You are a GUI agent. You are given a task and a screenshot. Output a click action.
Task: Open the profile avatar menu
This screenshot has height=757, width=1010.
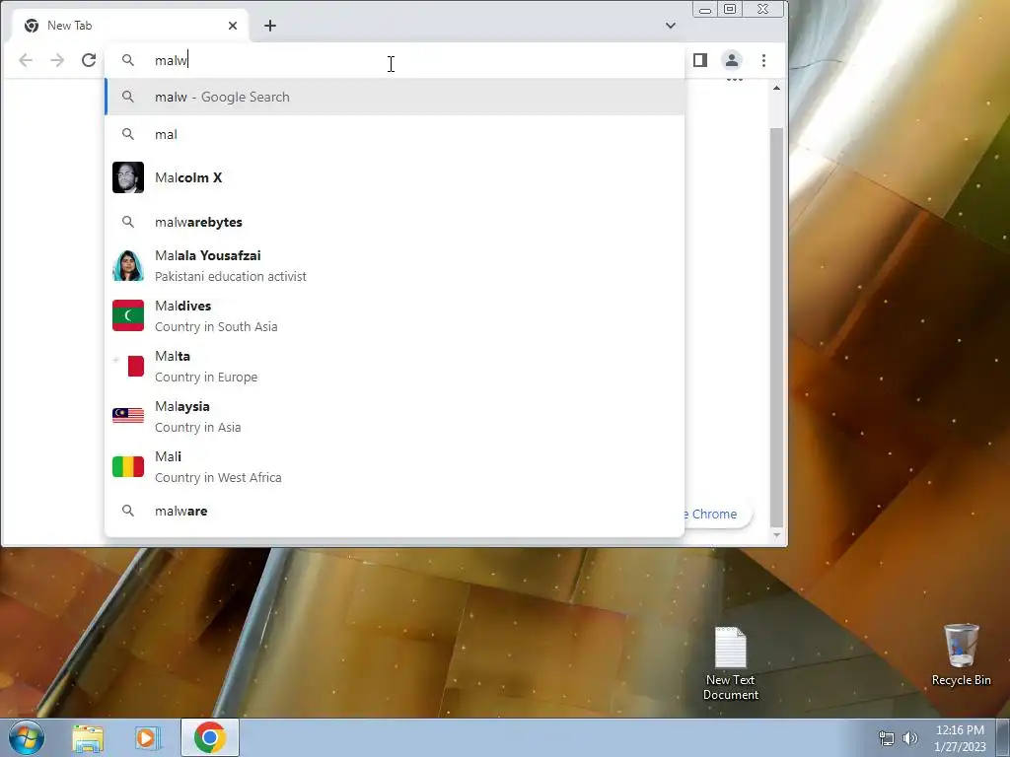click(732, 60)
